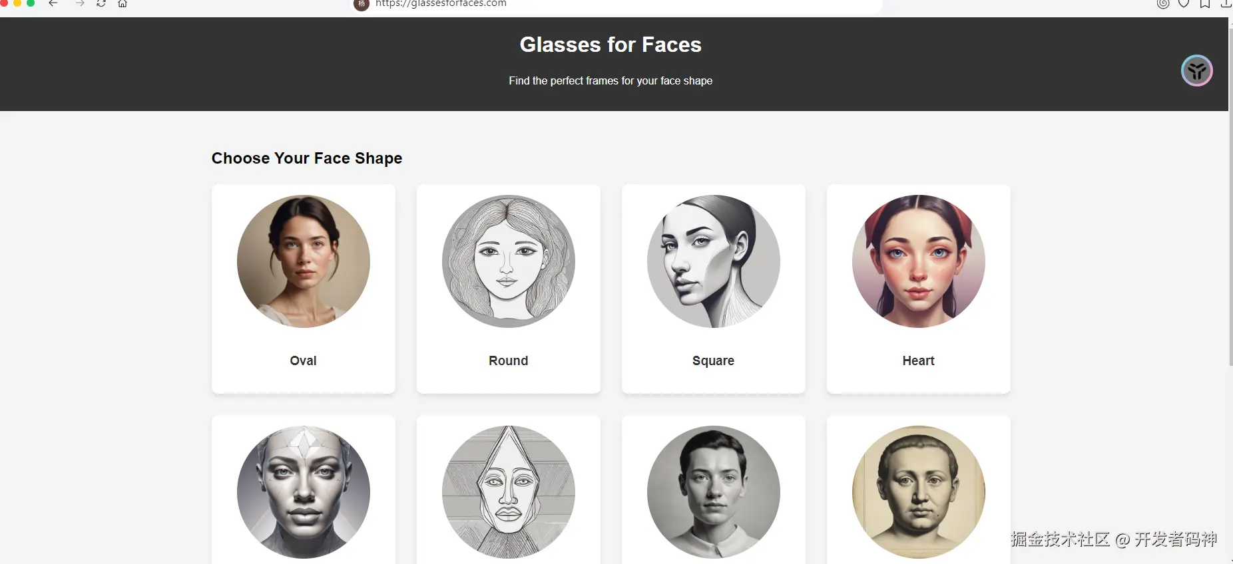Click the browser back arrow
This screenshot has width=1233, height=564.
53,3
